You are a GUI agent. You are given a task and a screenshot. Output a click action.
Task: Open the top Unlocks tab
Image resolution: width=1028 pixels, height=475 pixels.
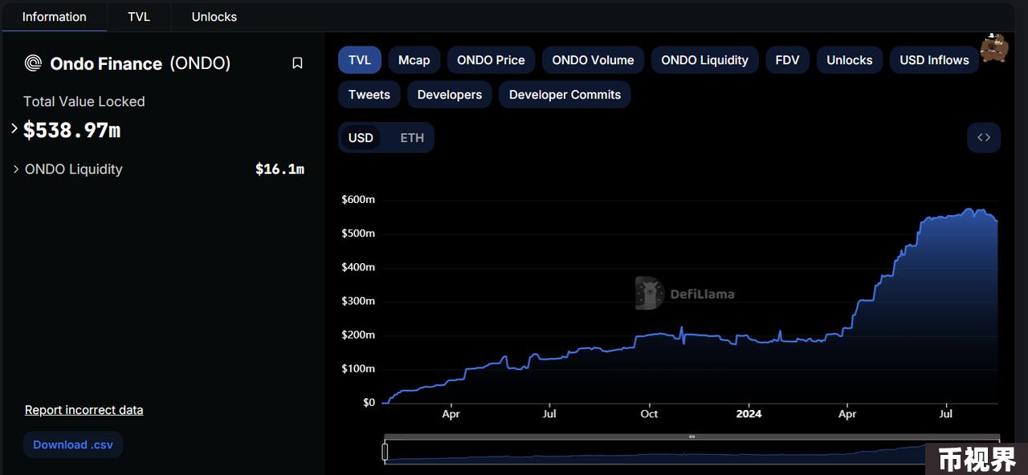[214, 17]
